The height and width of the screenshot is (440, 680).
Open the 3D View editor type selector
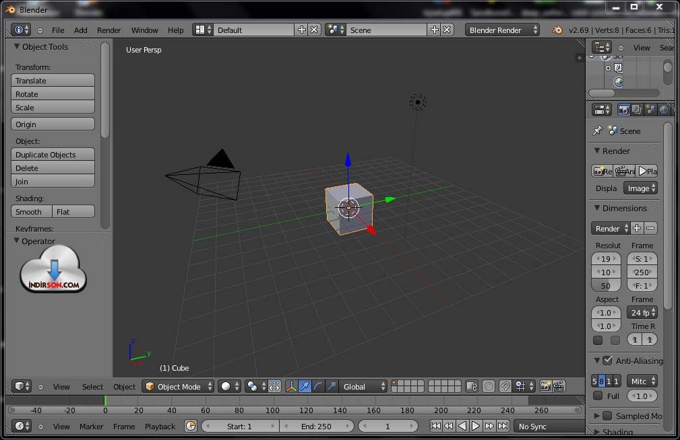tap(22, 386)
